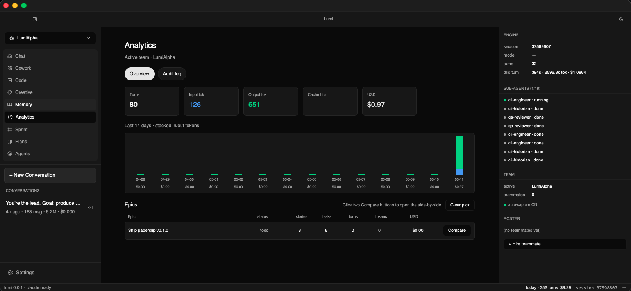This screenshot has width=631, height=291.
Task: Switch to the Overview tab
Action: 139,74
